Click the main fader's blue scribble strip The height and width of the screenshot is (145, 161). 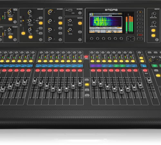coord(144,66)
